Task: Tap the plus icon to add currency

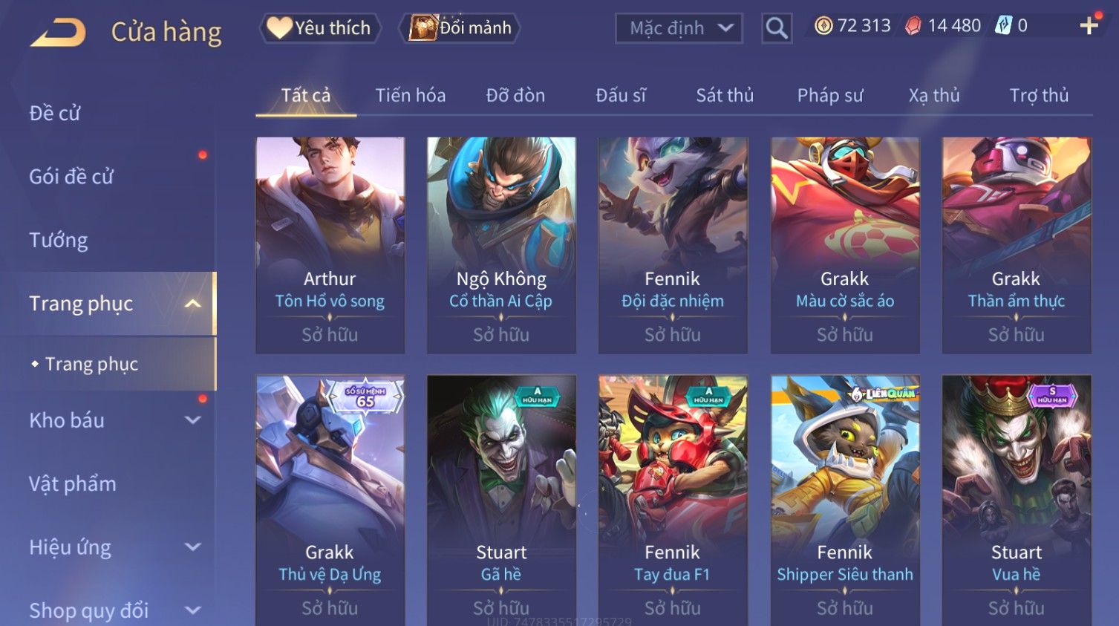Action: point(1089,26)
